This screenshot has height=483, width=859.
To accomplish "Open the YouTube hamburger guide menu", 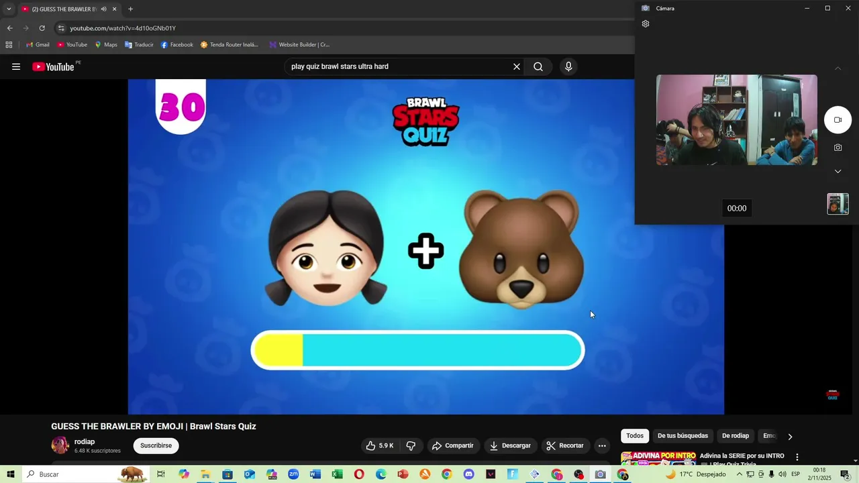I will [x=16, y=66].
